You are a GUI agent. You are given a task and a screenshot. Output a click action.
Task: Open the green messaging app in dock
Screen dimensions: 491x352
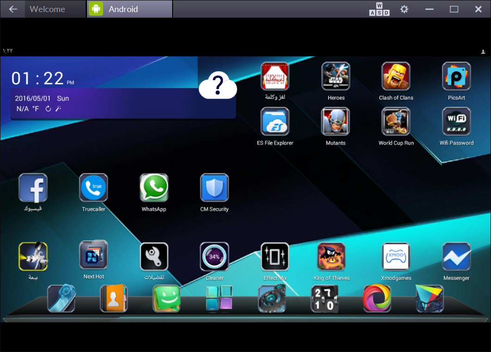[x=166, y=298]
